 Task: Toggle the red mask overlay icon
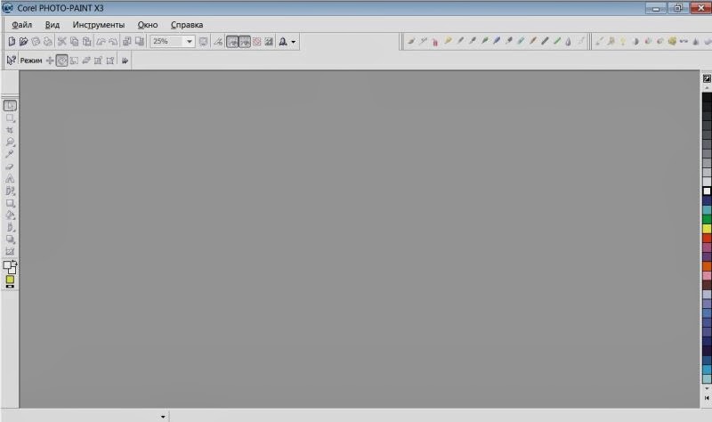[x=256, y=42]
